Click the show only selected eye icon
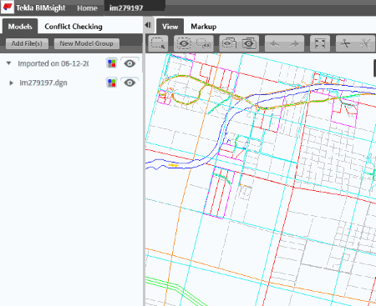376x306 pixels. pyautogui.click(x=184, y=43)
